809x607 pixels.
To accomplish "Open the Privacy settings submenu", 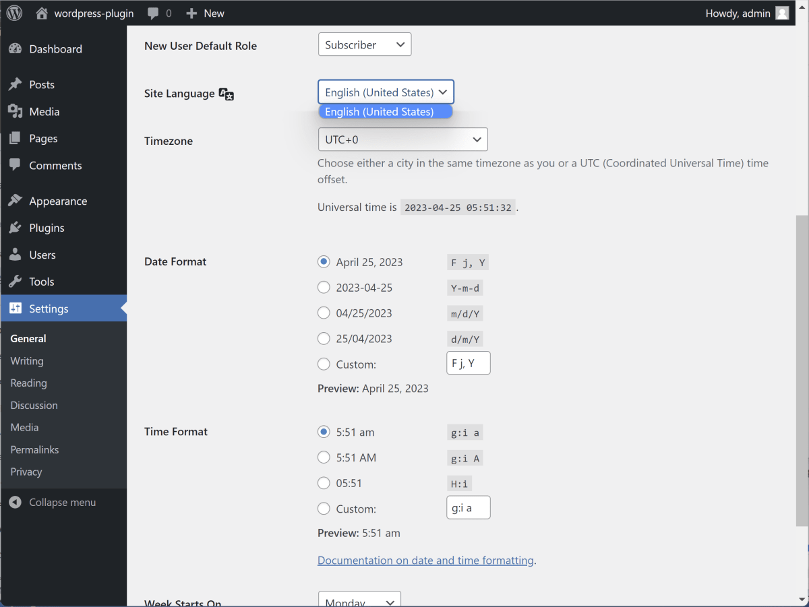I will coord(26,472).
